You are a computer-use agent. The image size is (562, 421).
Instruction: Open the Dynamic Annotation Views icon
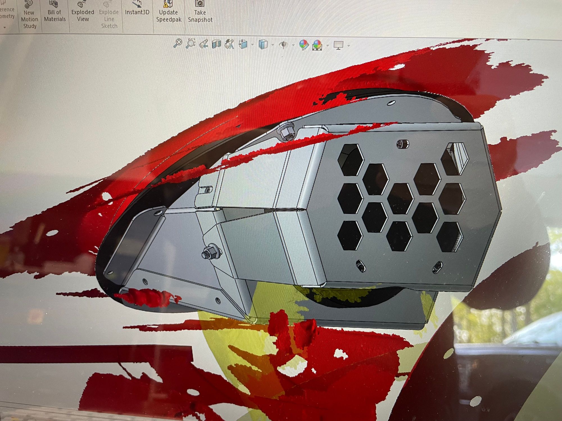click(x=230, y=44)
